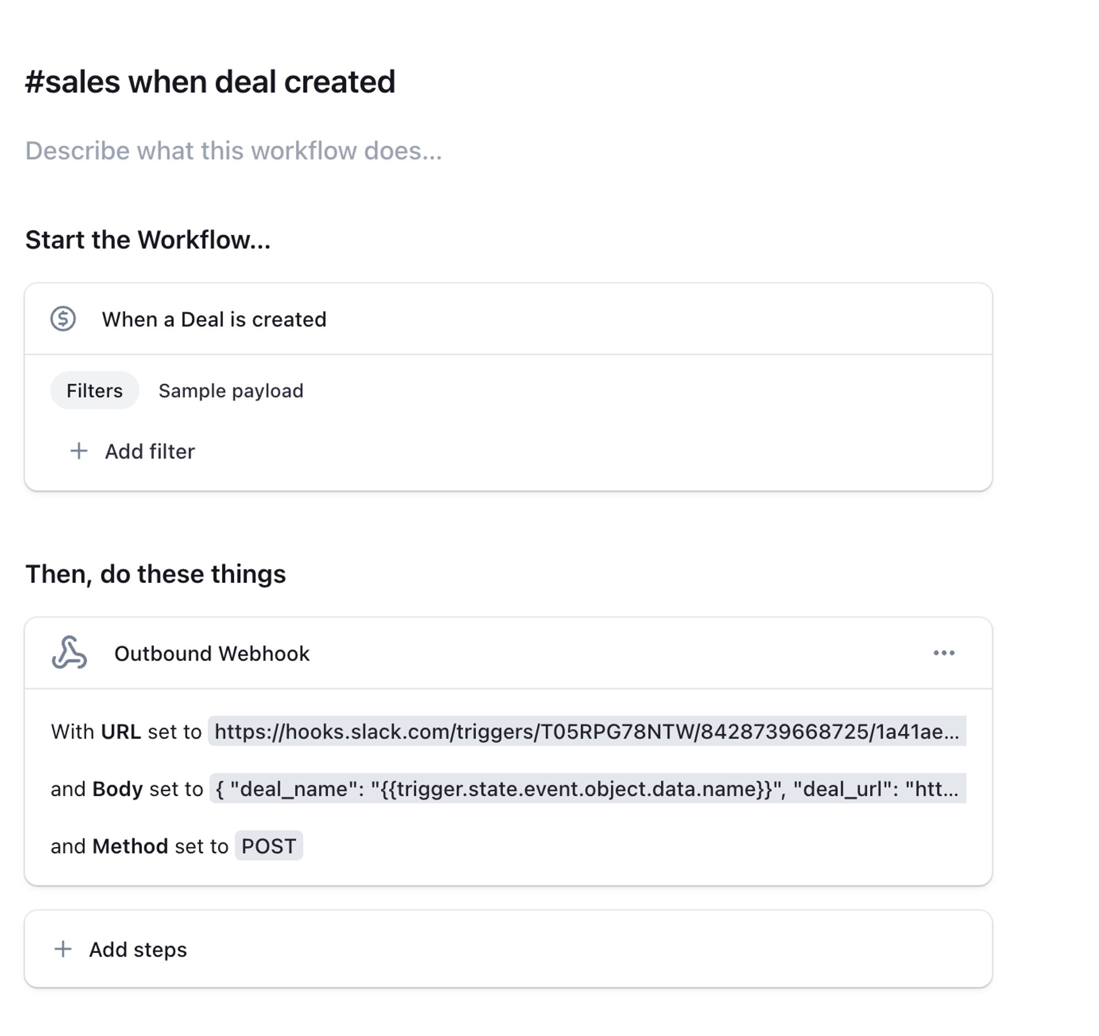
Task: Click the 'Outbound Webhook' step title
Action: (x=212, y=653)
